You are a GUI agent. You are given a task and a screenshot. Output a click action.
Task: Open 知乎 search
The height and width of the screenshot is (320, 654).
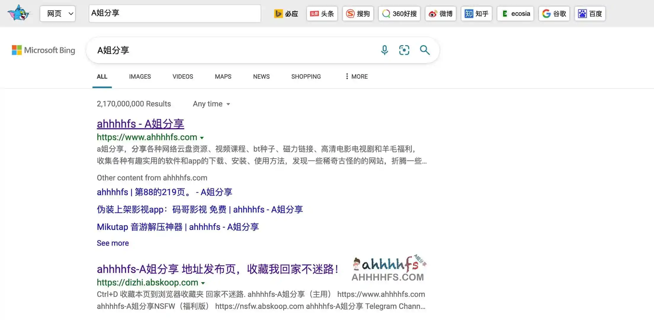pyautogui.click(x=476, y=13)
